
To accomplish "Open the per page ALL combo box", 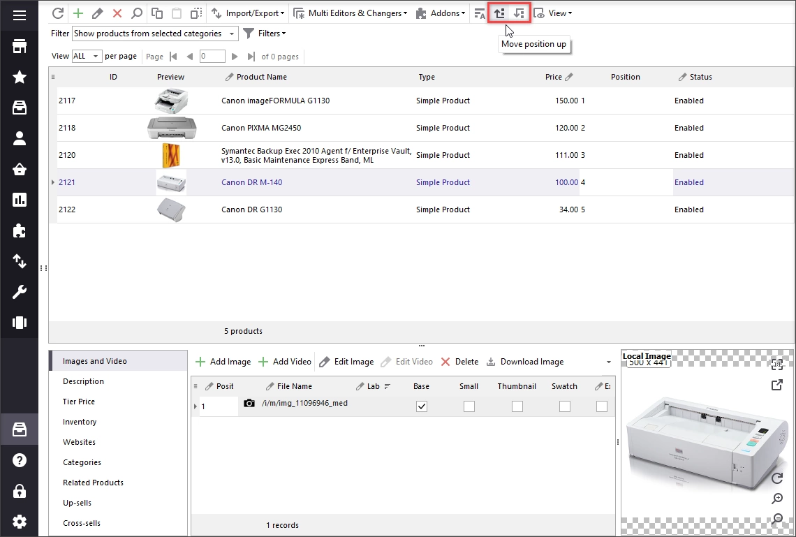I will 87,56.
